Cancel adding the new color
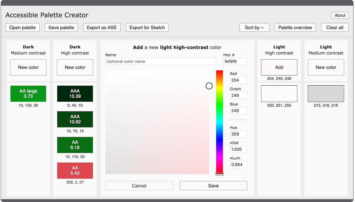The height and width of the screenshot is (202, 355). pyautogui.click(x=139, y=186)
